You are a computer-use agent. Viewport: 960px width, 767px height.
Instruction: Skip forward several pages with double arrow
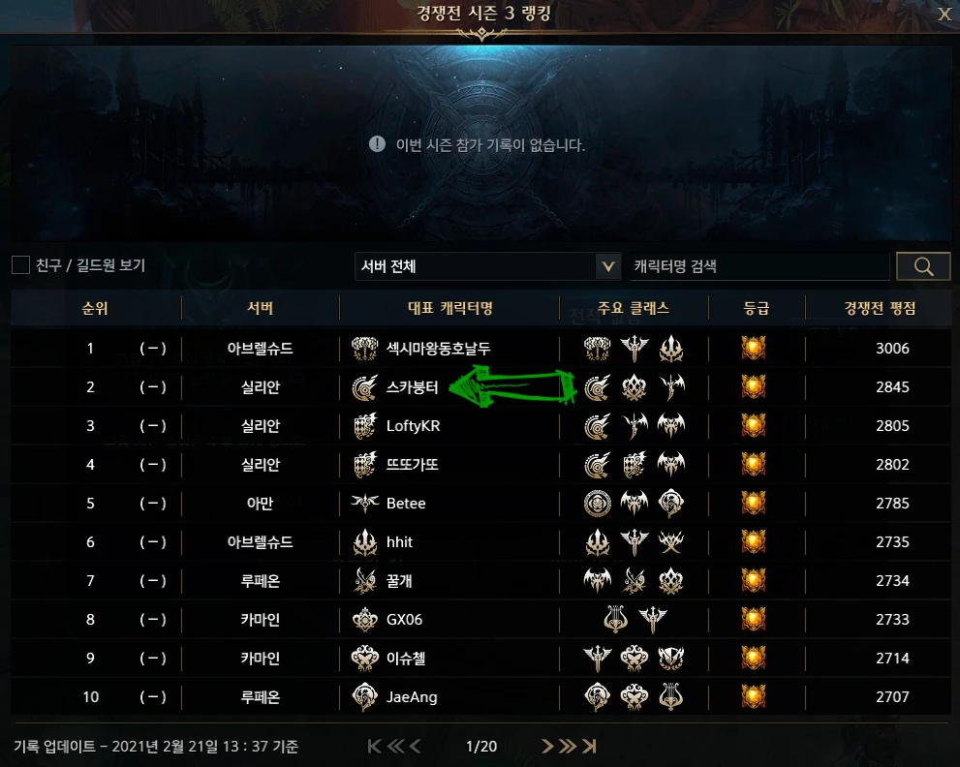568,746
